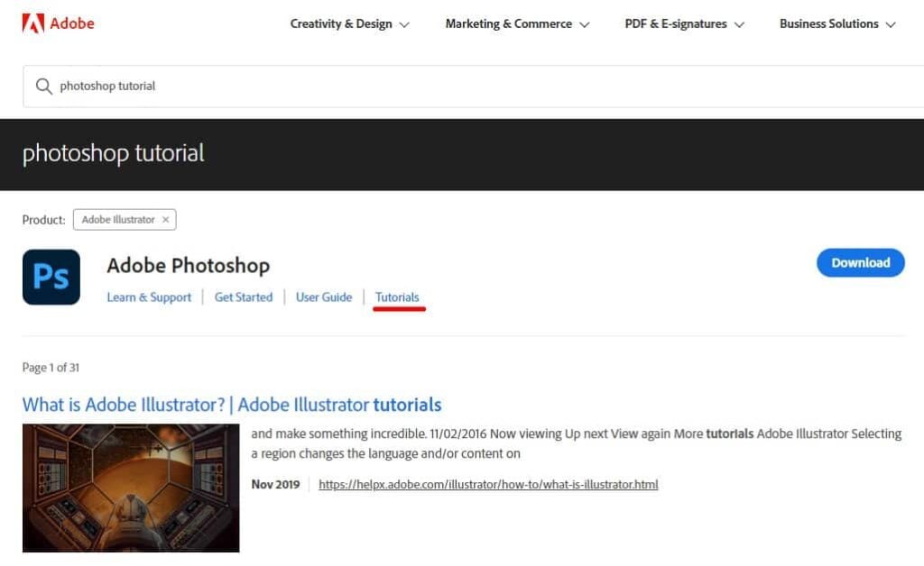Click the Adobe logo icon
924x566 pixels.
tap(33, 23)
